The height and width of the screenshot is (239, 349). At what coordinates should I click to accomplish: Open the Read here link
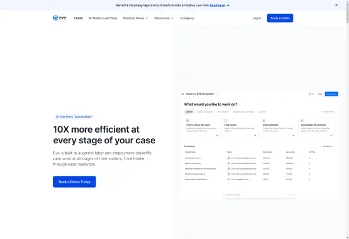(x=217, y=5)
